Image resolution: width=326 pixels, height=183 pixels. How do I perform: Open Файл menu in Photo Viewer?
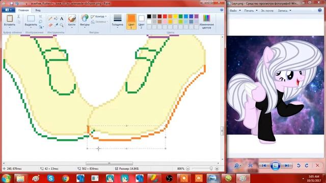pos(235,10)
